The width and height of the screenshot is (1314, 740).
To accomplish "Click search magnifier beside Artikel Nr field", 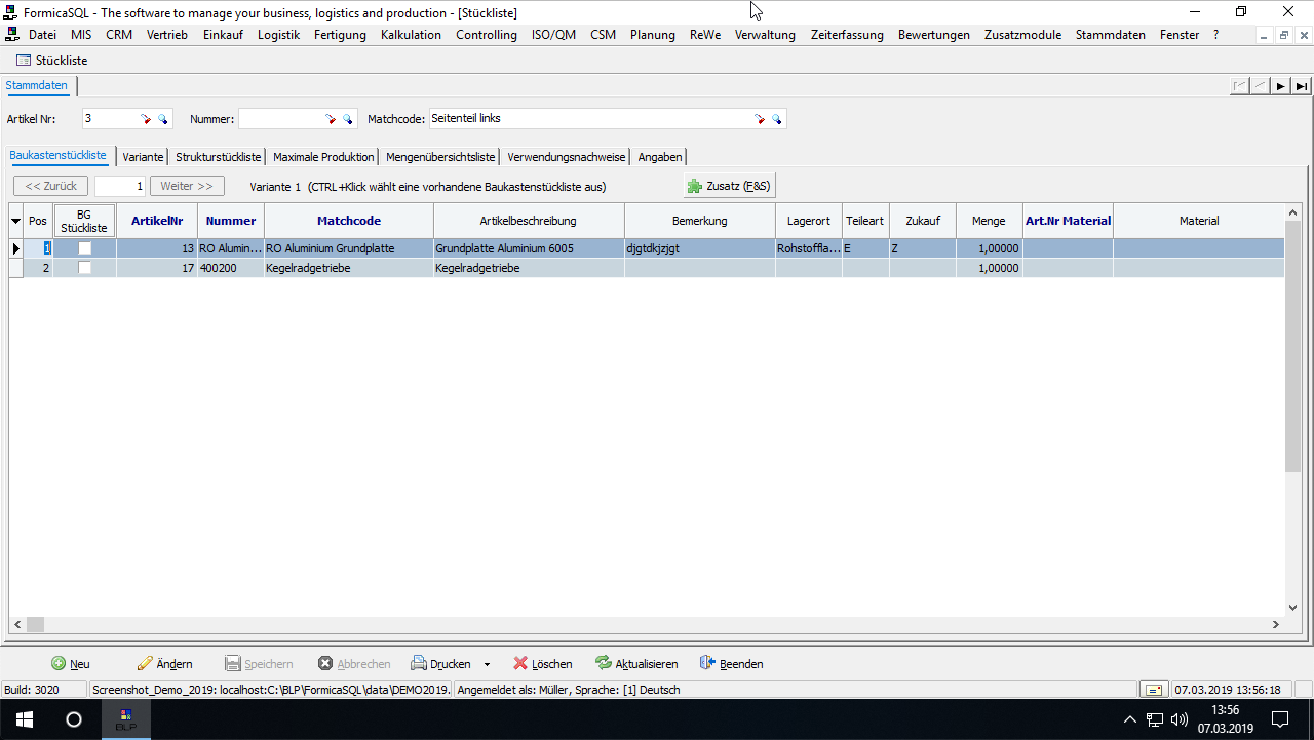I will tap(163, 119).
